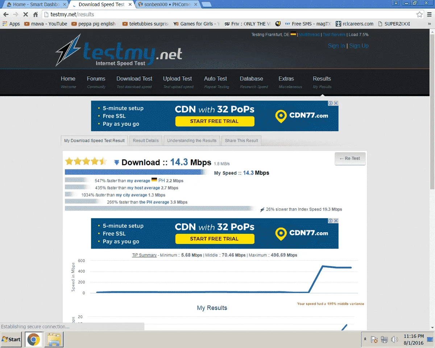Select the Result Details tab
Screen dimensions: 435x348
(146, 141)
